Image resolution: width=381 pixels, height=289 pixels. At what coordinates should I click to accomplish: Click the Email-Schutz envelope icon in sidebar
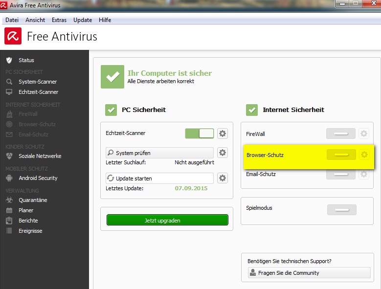point(9,134)
